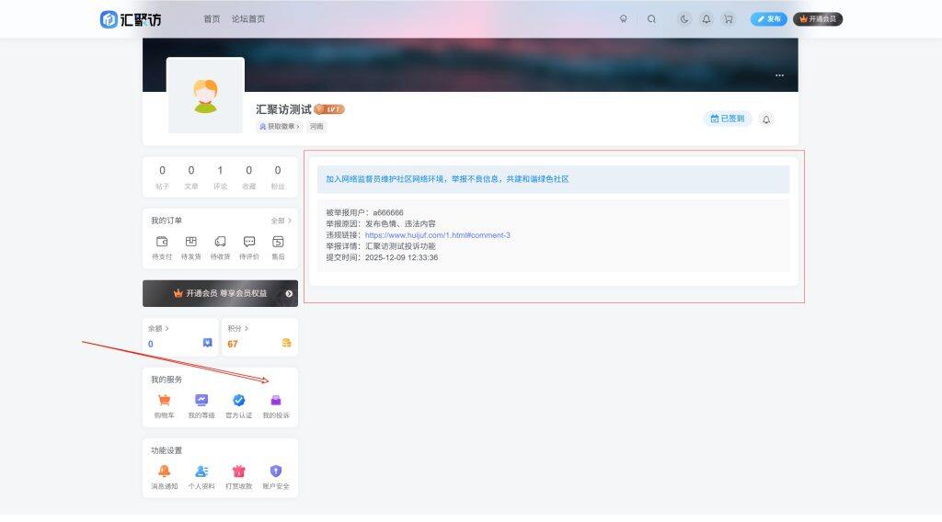Open 获取徽章 link under username
Viewport: 942px width, 522px height.
(x=279, y=127)
